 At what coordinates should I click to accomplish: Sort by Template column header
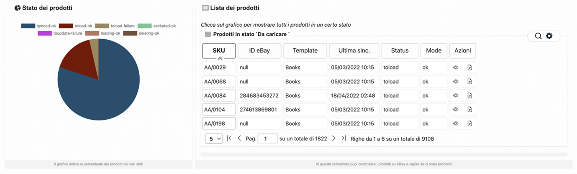pos(305,50)
